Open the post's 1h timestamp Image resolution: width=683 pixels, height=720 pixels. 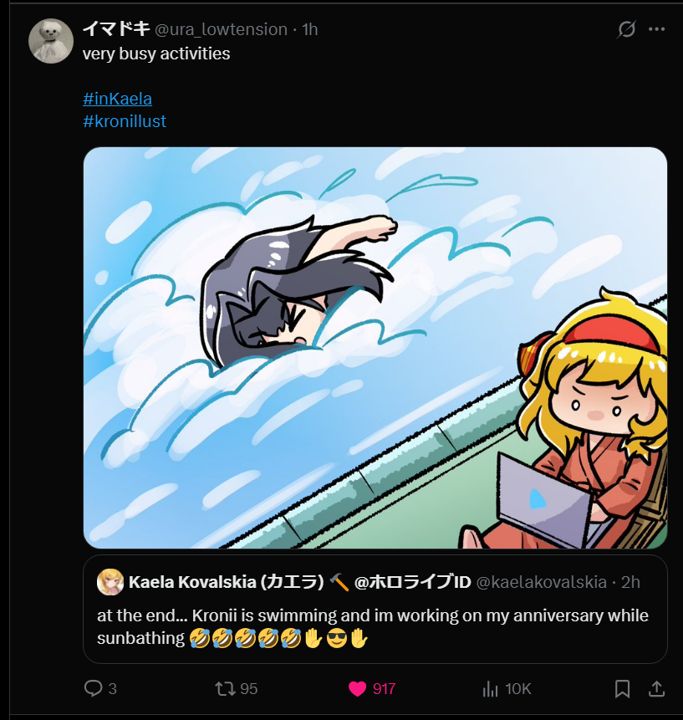310,29
